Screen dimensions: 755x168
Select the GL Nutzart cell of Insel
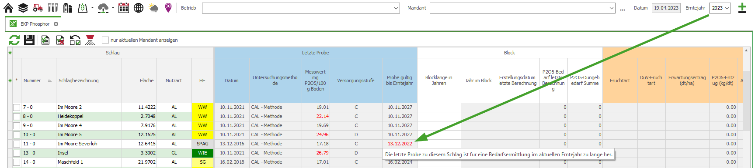pyautogui.click(x=174, y=153)
